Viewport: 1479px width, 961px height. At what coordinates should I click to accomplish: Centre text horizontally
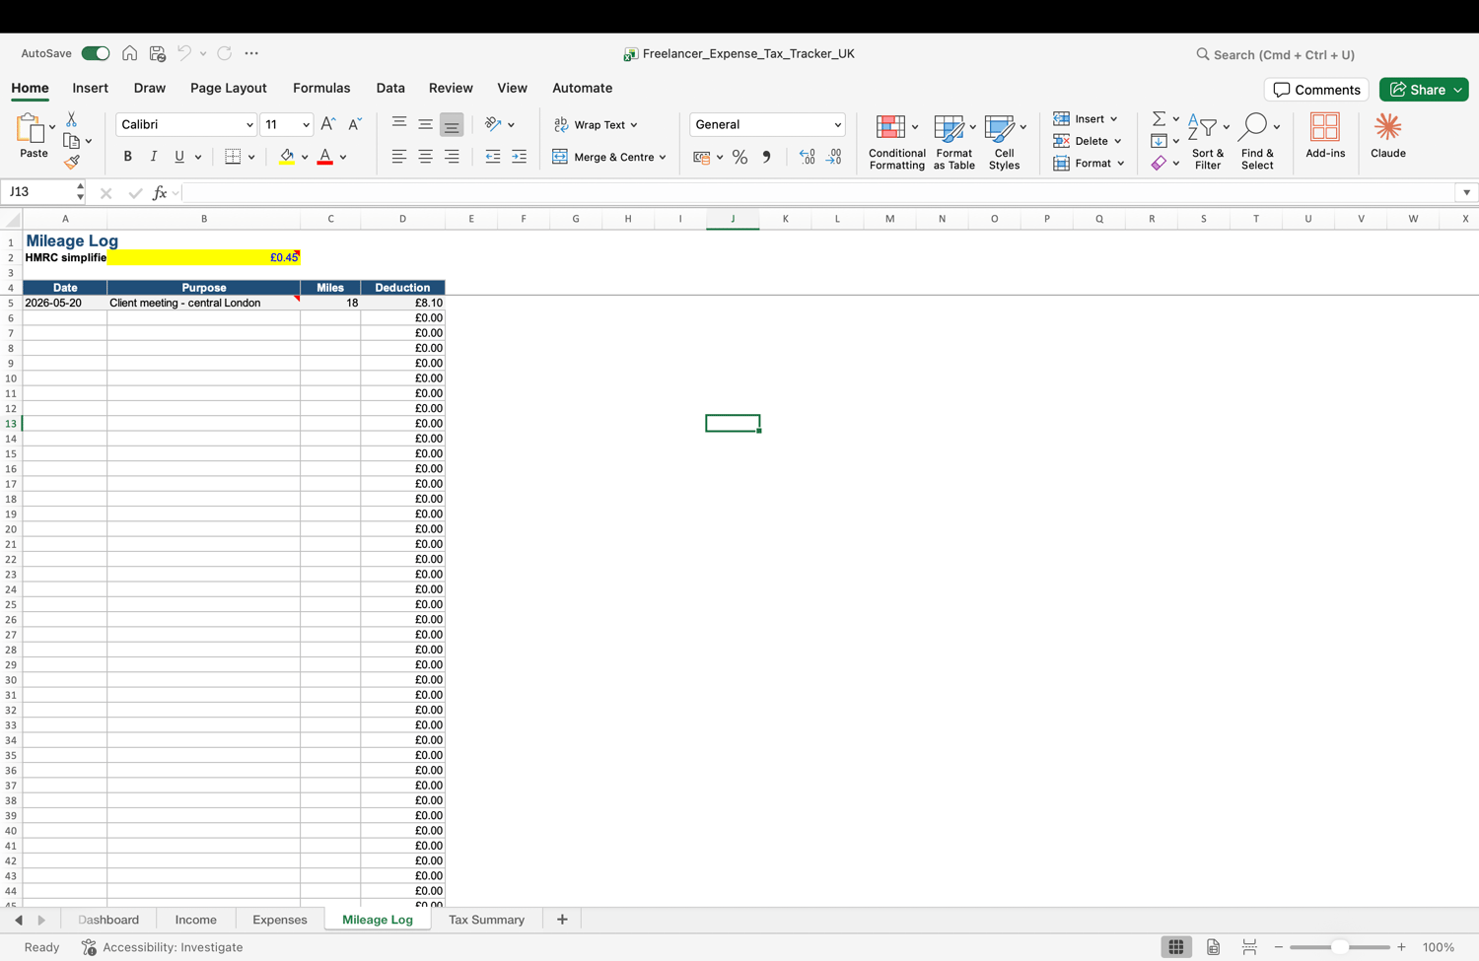425,157
